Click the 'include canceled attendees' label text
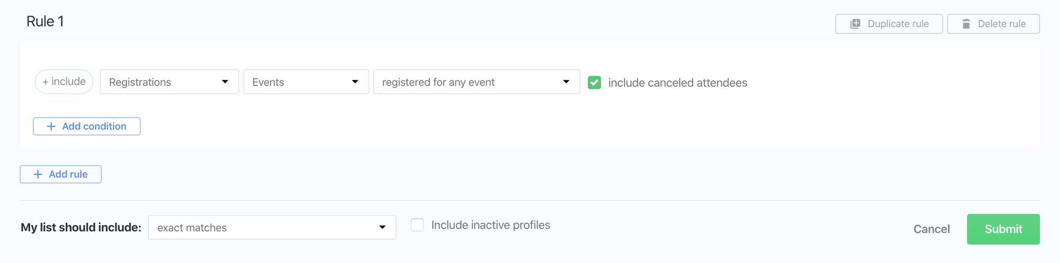Image resolution: width=1060 pixels, height=263 pixels. tap(677, 83)
